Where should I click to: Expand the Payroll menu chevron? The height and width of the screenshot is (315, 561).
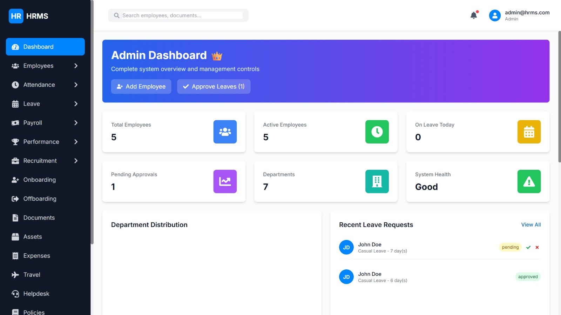[76, 123]
